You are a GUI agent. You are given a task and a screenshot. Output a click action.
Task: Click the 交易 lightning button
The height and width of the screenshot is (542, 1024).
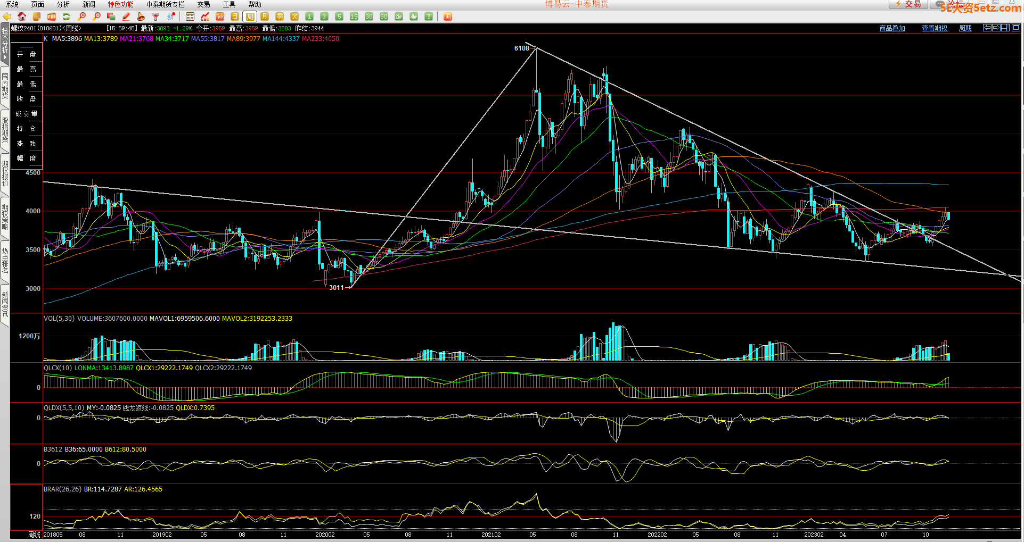[x=908, y=4]
